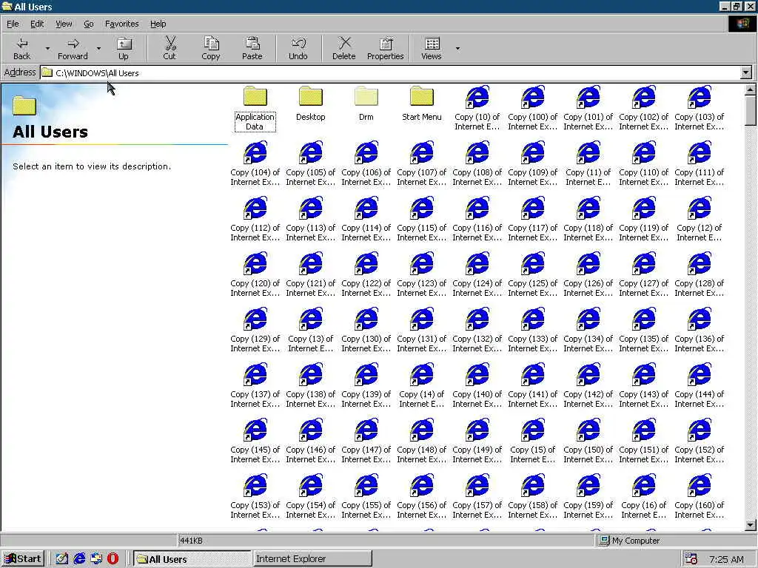Click the Undo toolbar icon
The image size is (758, 568).
coord(298,48)
